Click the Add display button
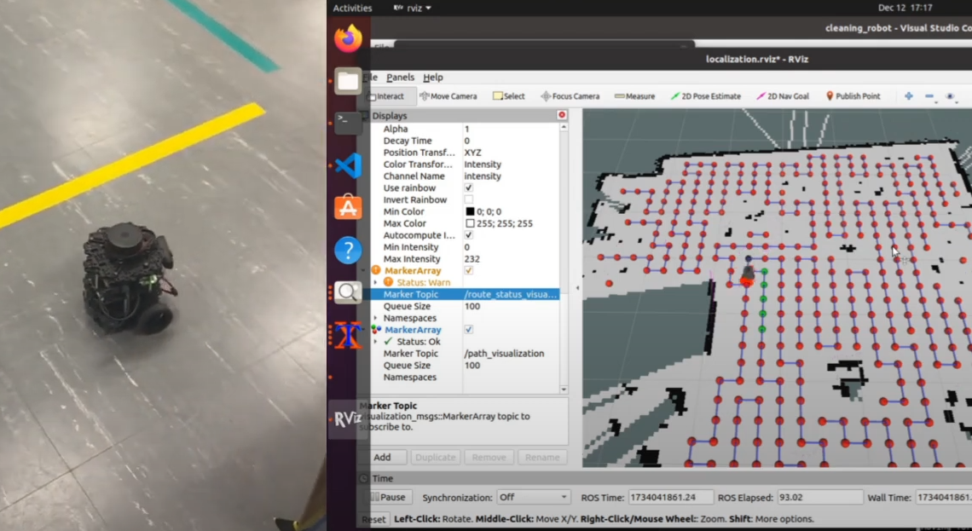 pyautogui.click(x=382, y=457)
